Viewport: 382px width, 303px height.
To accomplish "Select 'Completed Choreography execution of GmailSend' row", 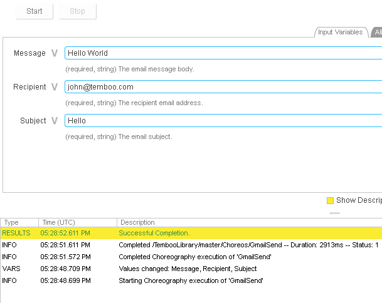I will pyautogui.click(x=191, y=257).
